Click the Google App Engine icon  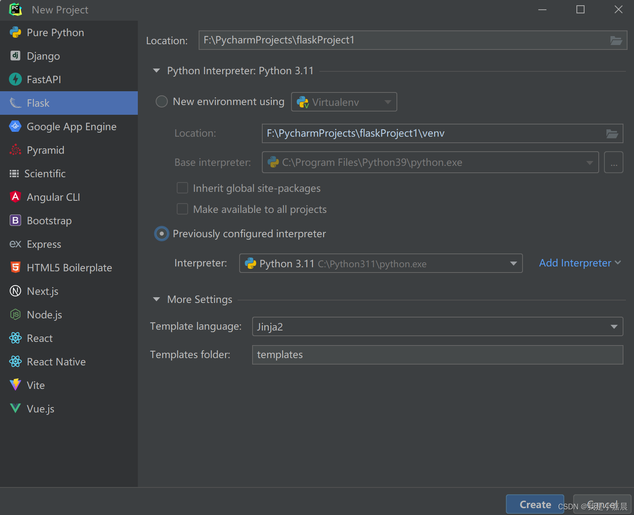tap(15, 127)
